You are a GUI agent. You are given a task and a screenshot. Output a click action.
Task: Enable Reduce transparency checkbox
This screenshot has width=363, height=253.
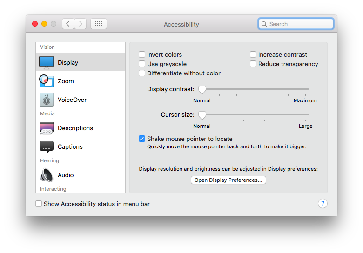[x=253, y=64]
